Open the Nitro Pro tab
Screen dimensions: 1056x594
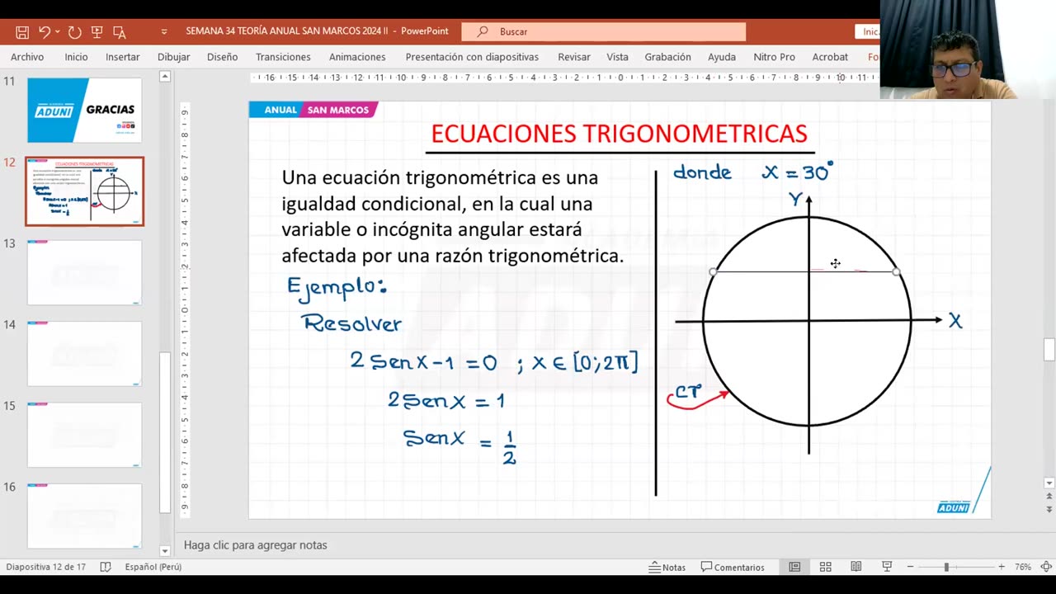pos(774,57)
